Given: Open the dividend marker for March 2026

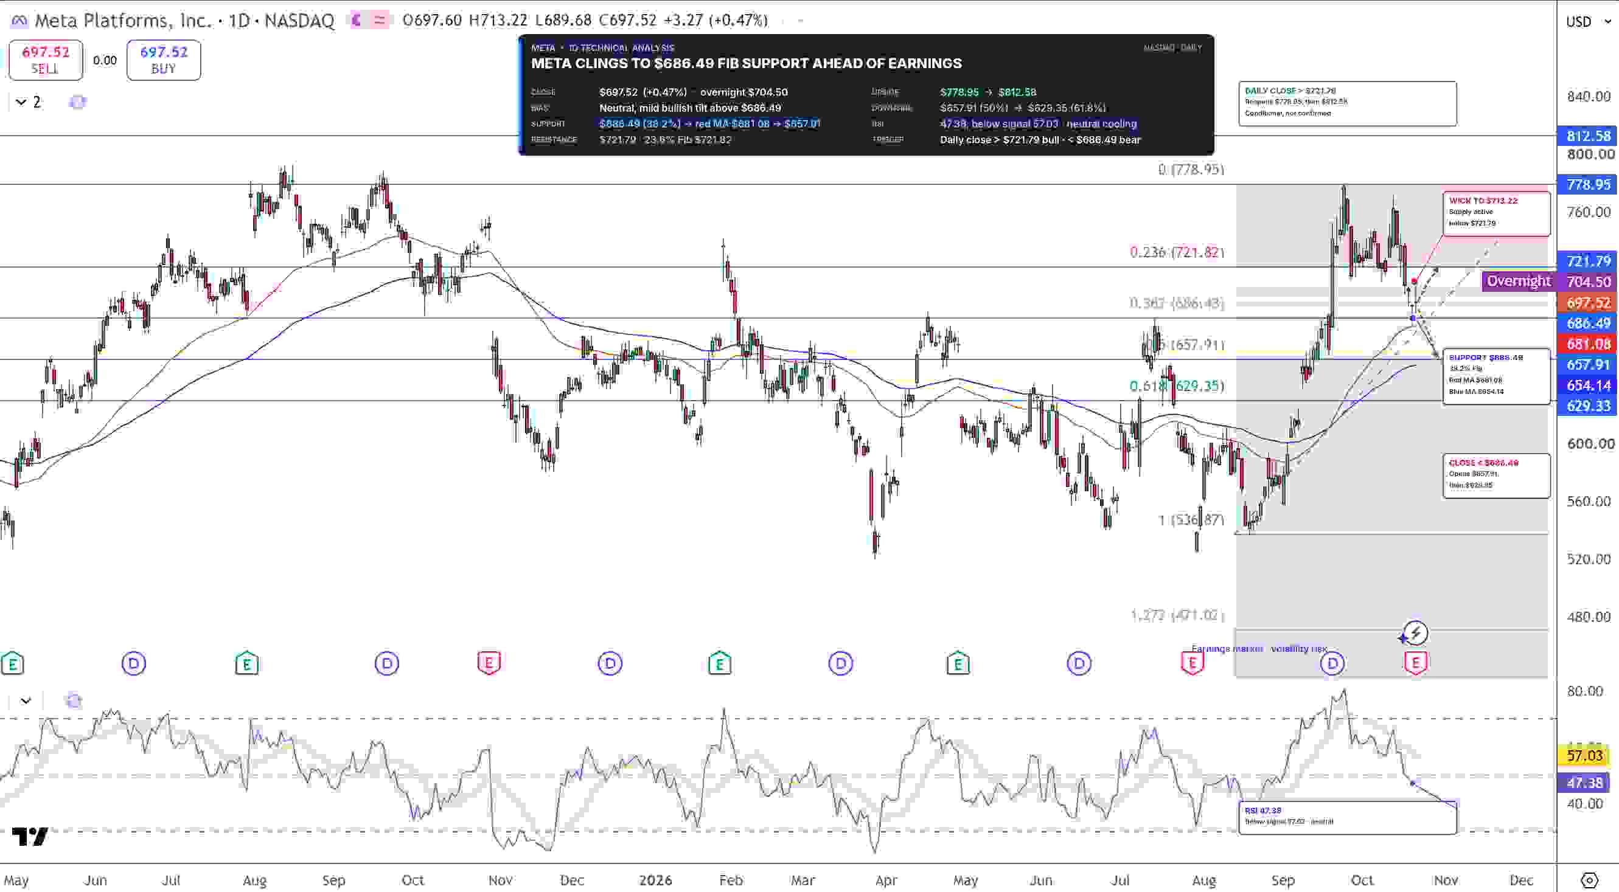Looking at the screenshot, I should [x=841, y=663].
